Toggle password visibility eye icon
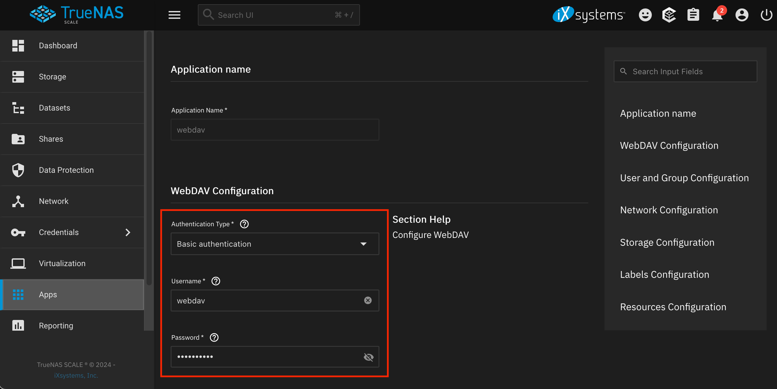Viewport: 777px width, 389px height. coord(368,357)
